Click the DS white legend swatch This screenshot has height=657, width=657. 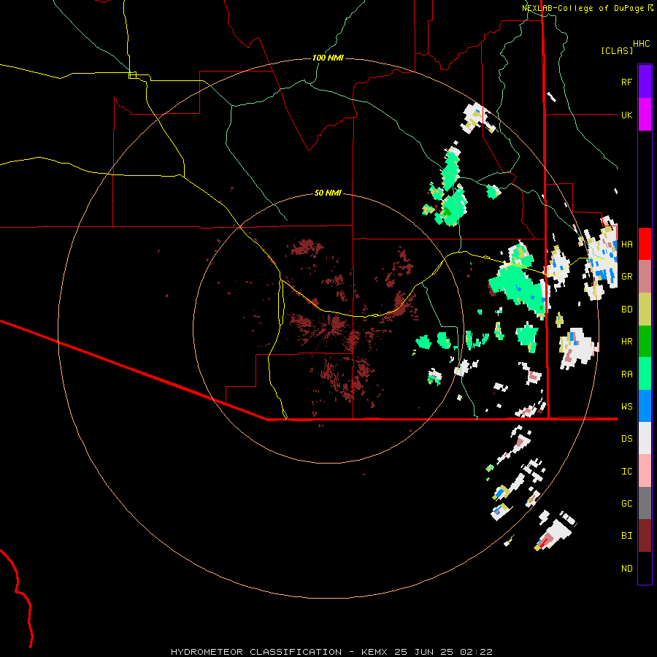(645, 438)
